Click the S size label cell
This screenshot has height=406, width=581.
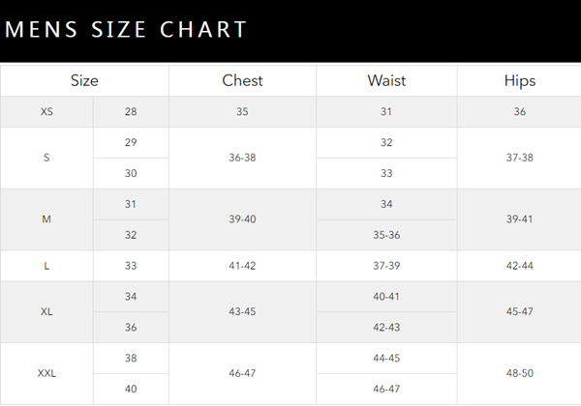click(x=46, y=158)
